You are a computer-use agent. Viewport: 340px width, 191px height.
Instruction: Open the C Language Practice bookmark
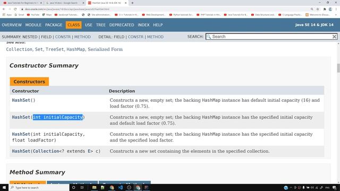[290, 15]
